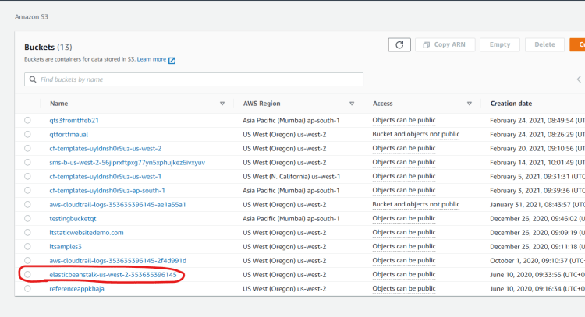Open the testingbucketqt bucket
The height and width of the screenshot is (317, 585).
pos(73,218)
